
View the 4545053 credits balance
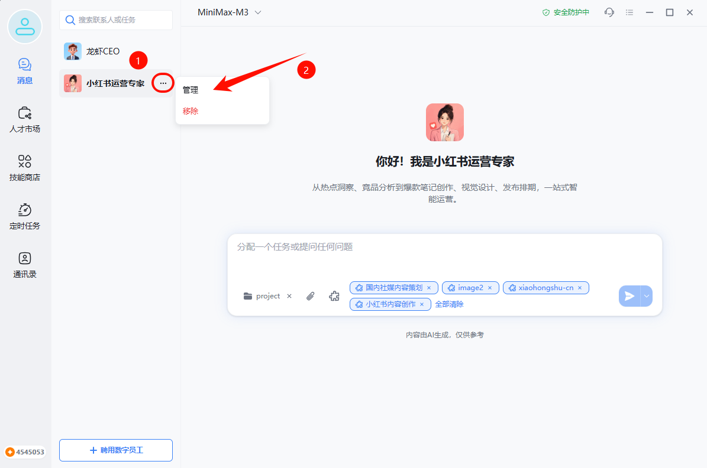(25, 452)
